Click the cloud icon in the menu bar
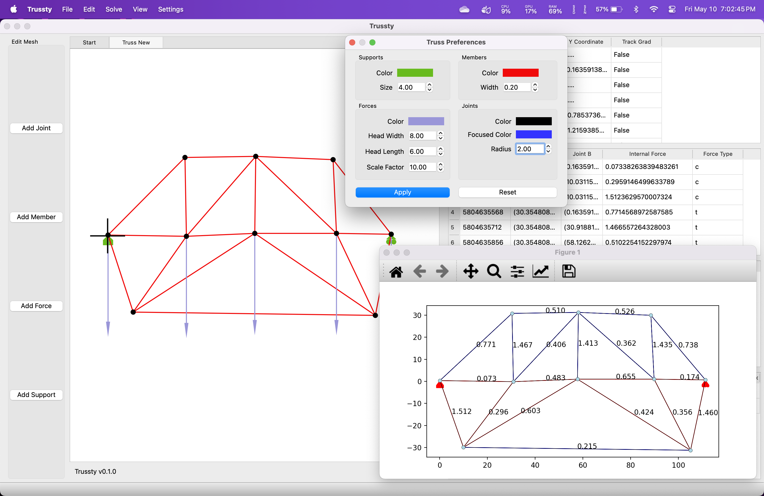Viewport: 764px width, 496px height. (x=464, y=9)
